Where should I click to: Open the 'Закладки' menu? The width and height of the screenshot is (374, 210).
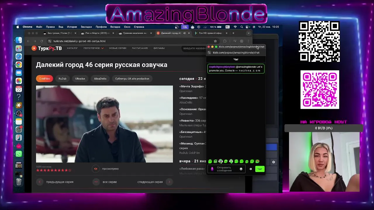click(86, 27)
